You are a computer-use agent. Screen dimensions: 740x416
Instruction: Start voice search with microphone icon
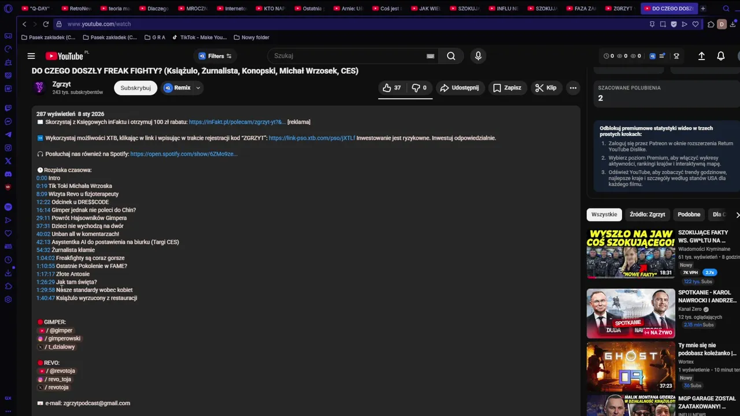click(x=478, y=56)
